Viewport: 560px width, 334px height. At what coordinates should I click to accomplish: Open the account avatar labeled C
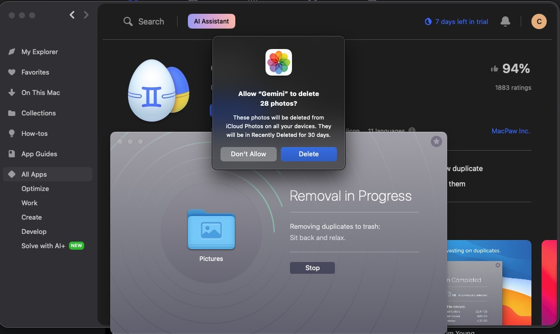pos(539,21)
